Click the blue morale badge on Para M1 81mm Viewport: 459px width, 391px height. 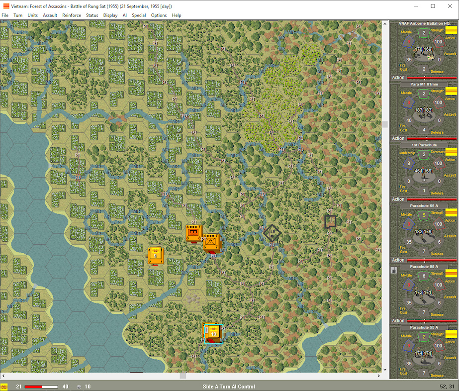[408, 103]
